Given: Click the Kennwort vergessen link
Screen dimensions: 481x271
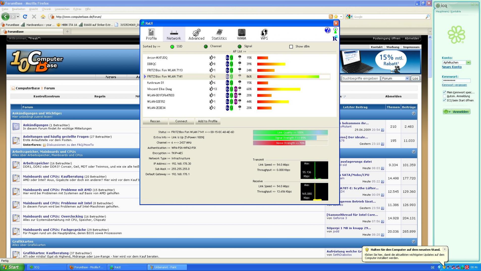Looking at the screenshot, I should pyautogui.click(x=454, y=85).
